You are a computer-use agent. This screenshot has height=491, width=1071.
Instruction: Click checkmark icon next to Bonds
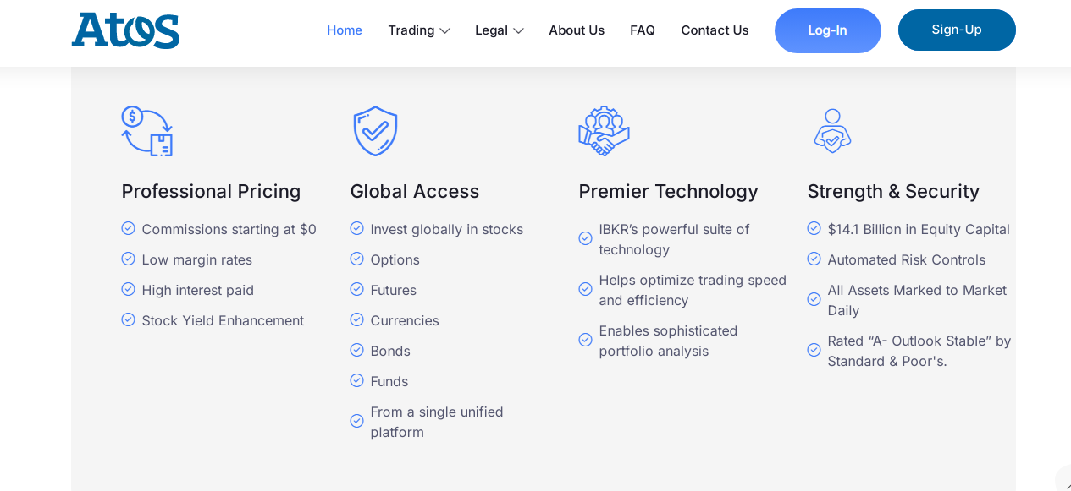coord(357,350)
